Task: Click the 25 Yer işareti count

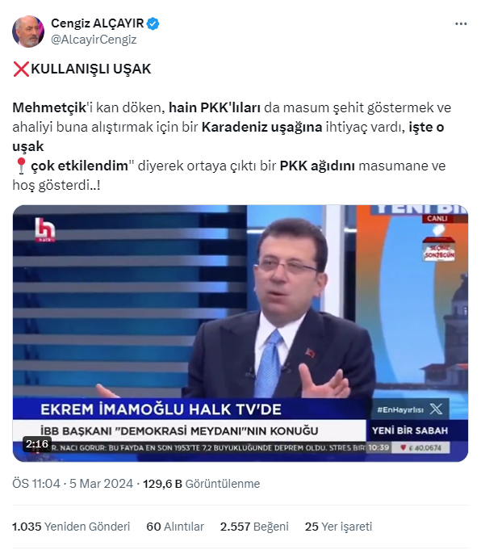Action: pos(338,527)
